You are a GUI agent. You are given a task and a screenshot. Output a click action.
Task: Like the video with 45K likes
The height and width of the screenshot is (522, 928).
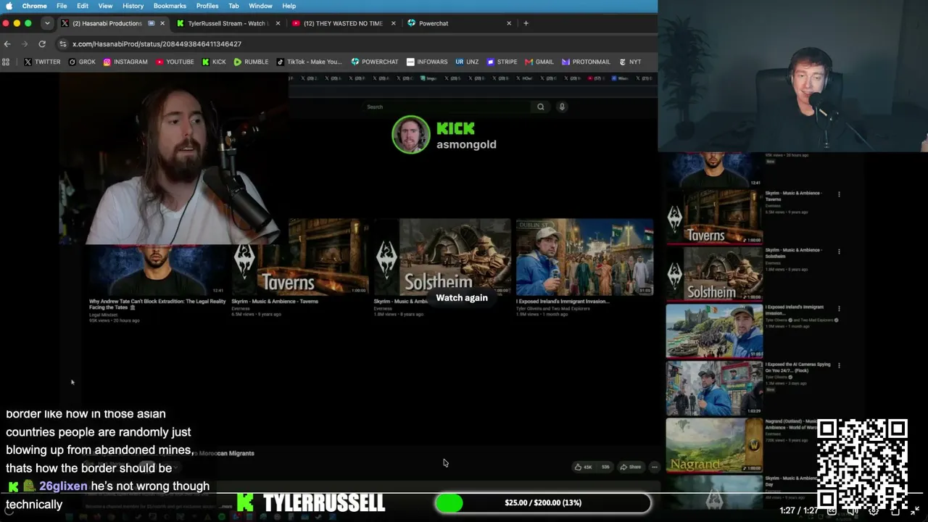[x=584, y=467]
